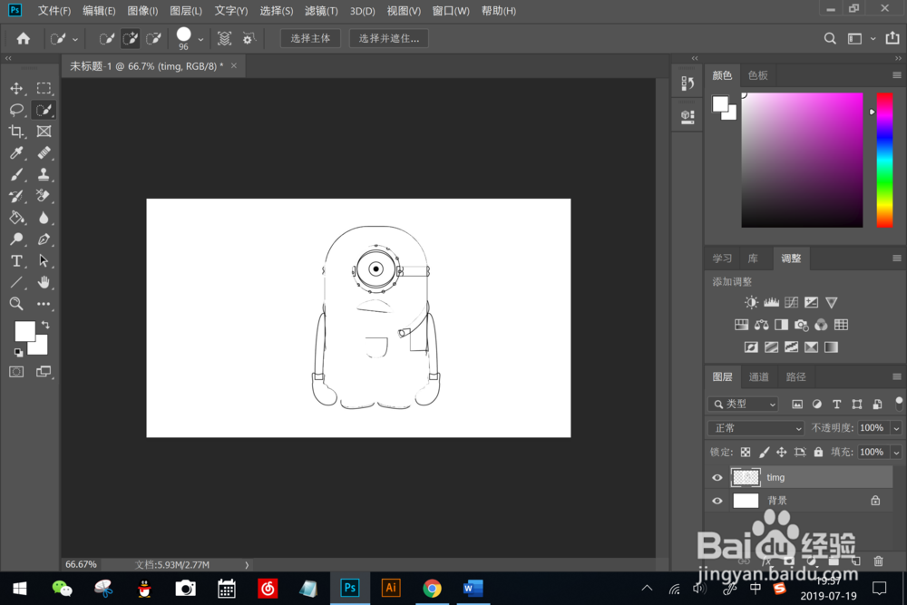Open Chrome from the taskbar
This screenshot has width=907, height=605.
tap(432, 589)
